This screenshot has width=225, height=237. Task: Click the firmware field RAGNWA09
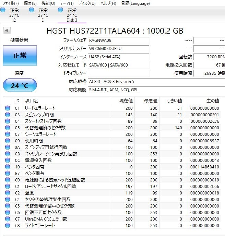(118, 40)
